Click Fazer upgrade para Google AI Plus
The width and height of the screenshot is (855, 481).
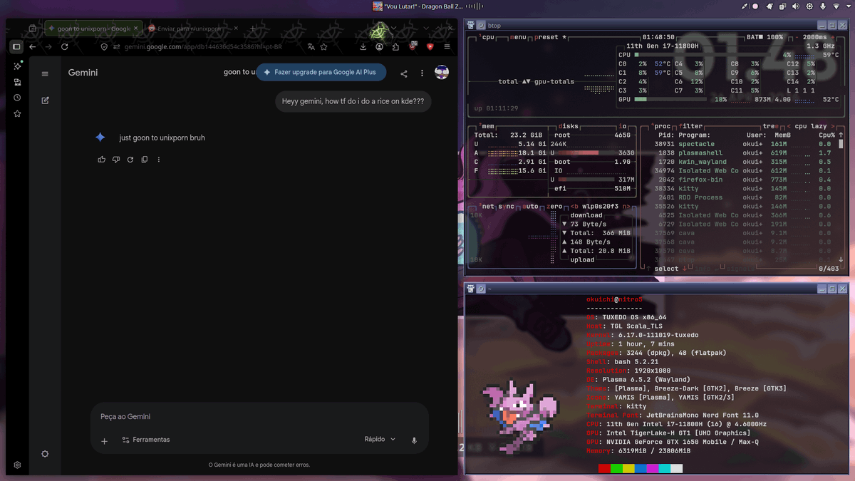(x=321, y=72)
